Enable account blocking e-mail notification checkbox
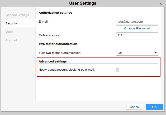Viewport: 166px width, 115px height. click(x=118, y=70)
